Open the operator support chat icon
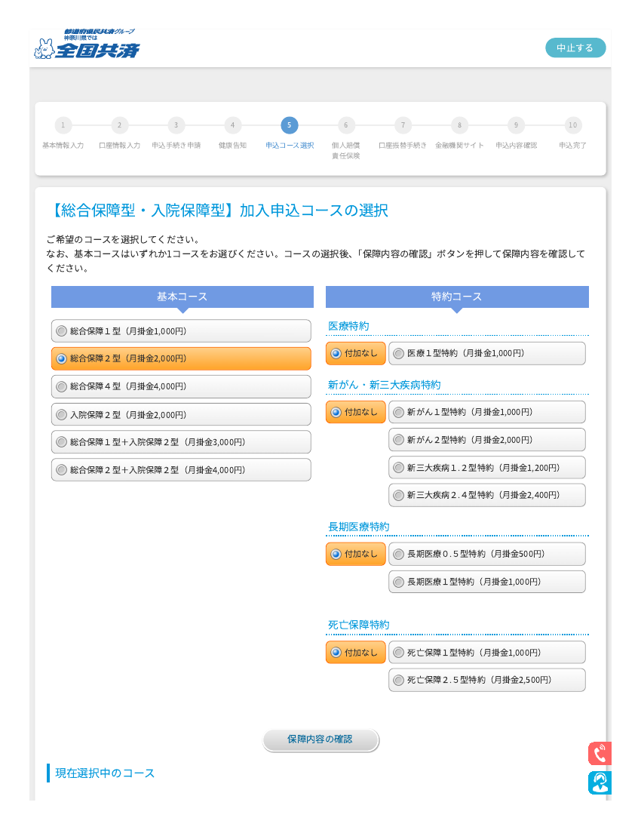The image size is (641, 830). [x=600, y=783]
